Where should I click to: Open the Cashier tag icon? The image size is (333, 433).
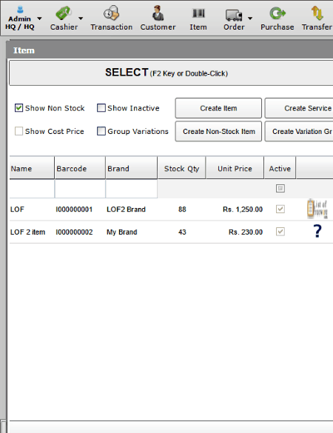tap(63, 13)
